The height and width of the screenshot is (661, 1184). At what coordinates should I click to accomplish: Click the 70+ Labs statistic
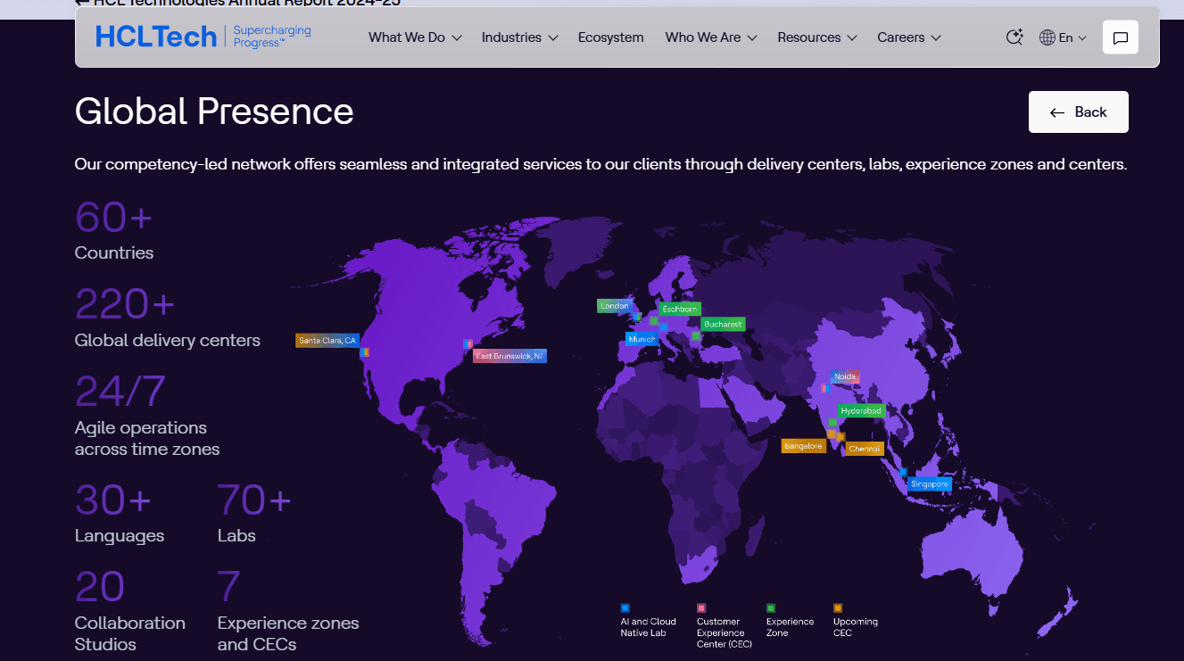click(254, 513)
